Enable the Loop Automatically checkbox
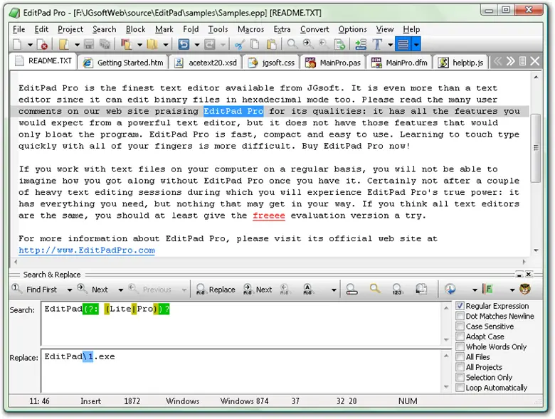 click(460, 388)
